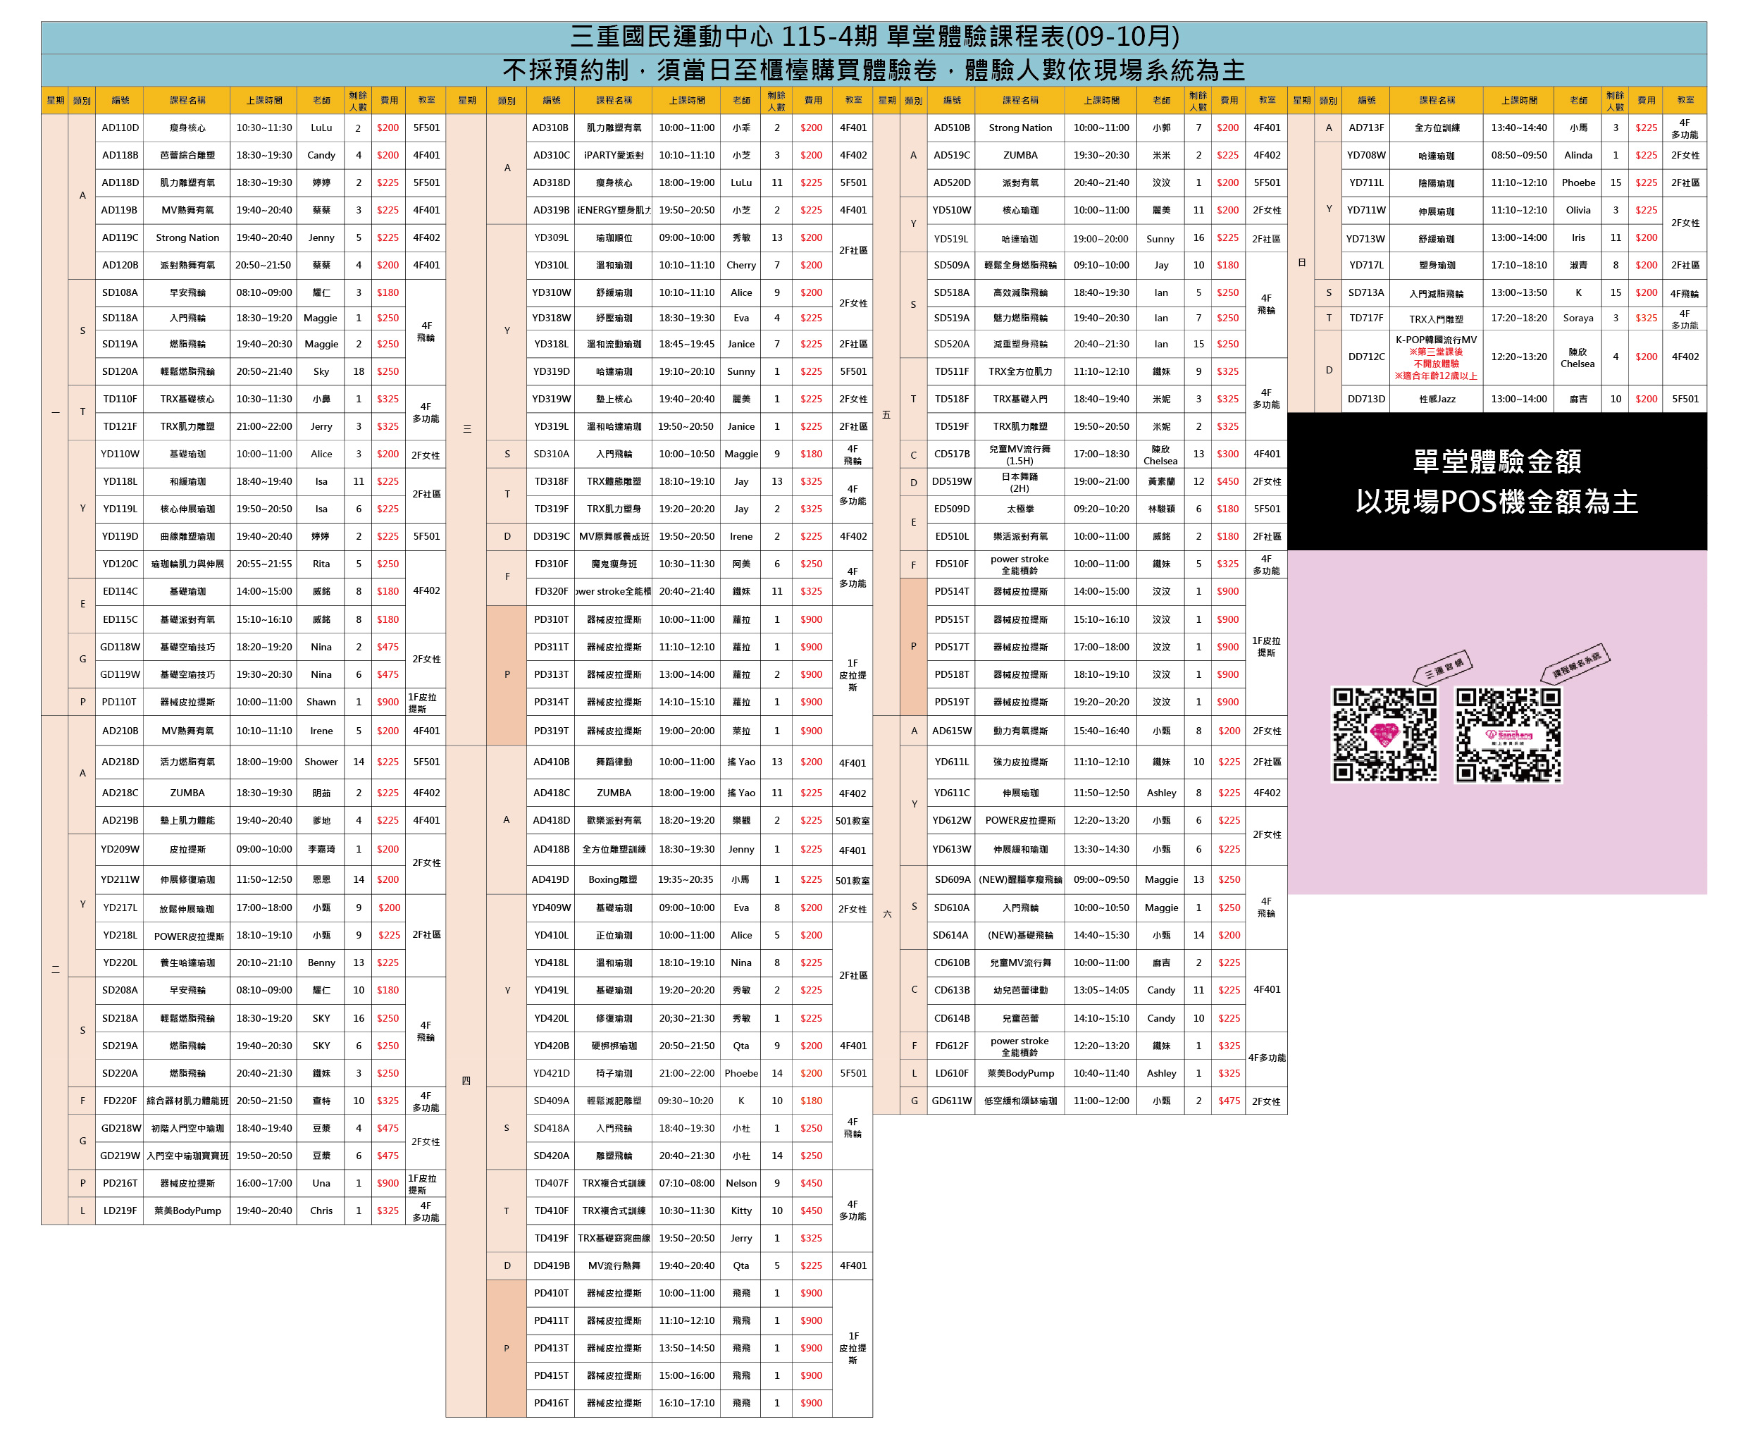The height and width of the screenshot is (1436, 1748).
Task: Select course code CD517B
Action: click(952, 454)
